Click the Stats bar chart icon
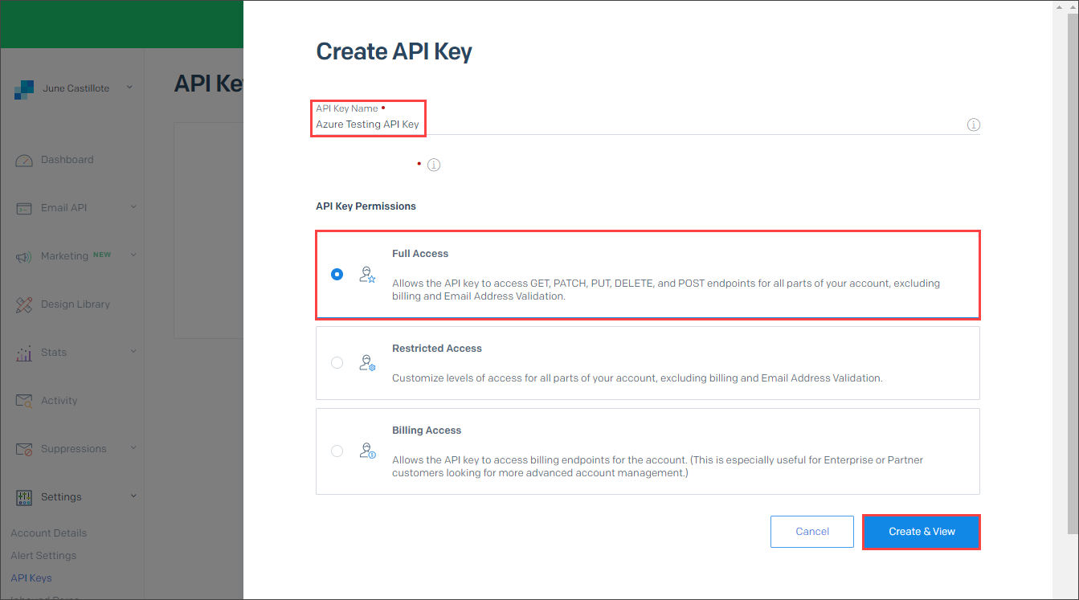This screenshot has height=600, width=1079. (24, 353)
